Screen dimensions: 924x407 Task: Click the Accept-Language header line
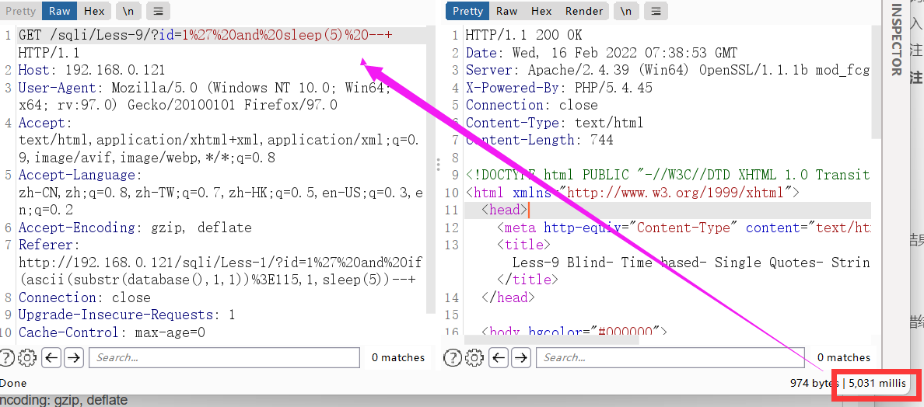click(220, 193)
